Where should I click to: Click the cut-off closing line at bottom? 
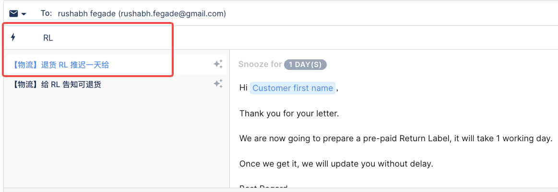263,187
